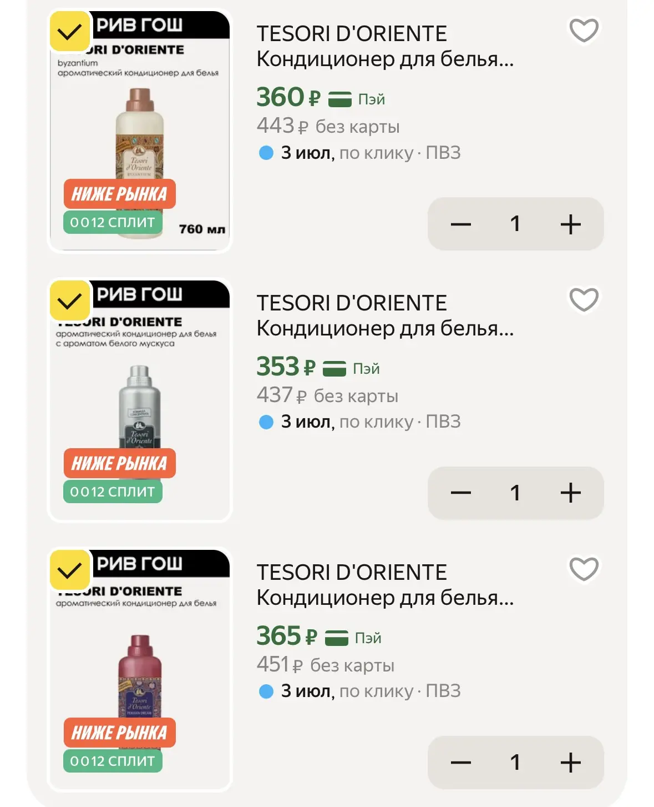
Task: Add the 365 ₽ conditioner to favorites
Action: click(584, 569)
